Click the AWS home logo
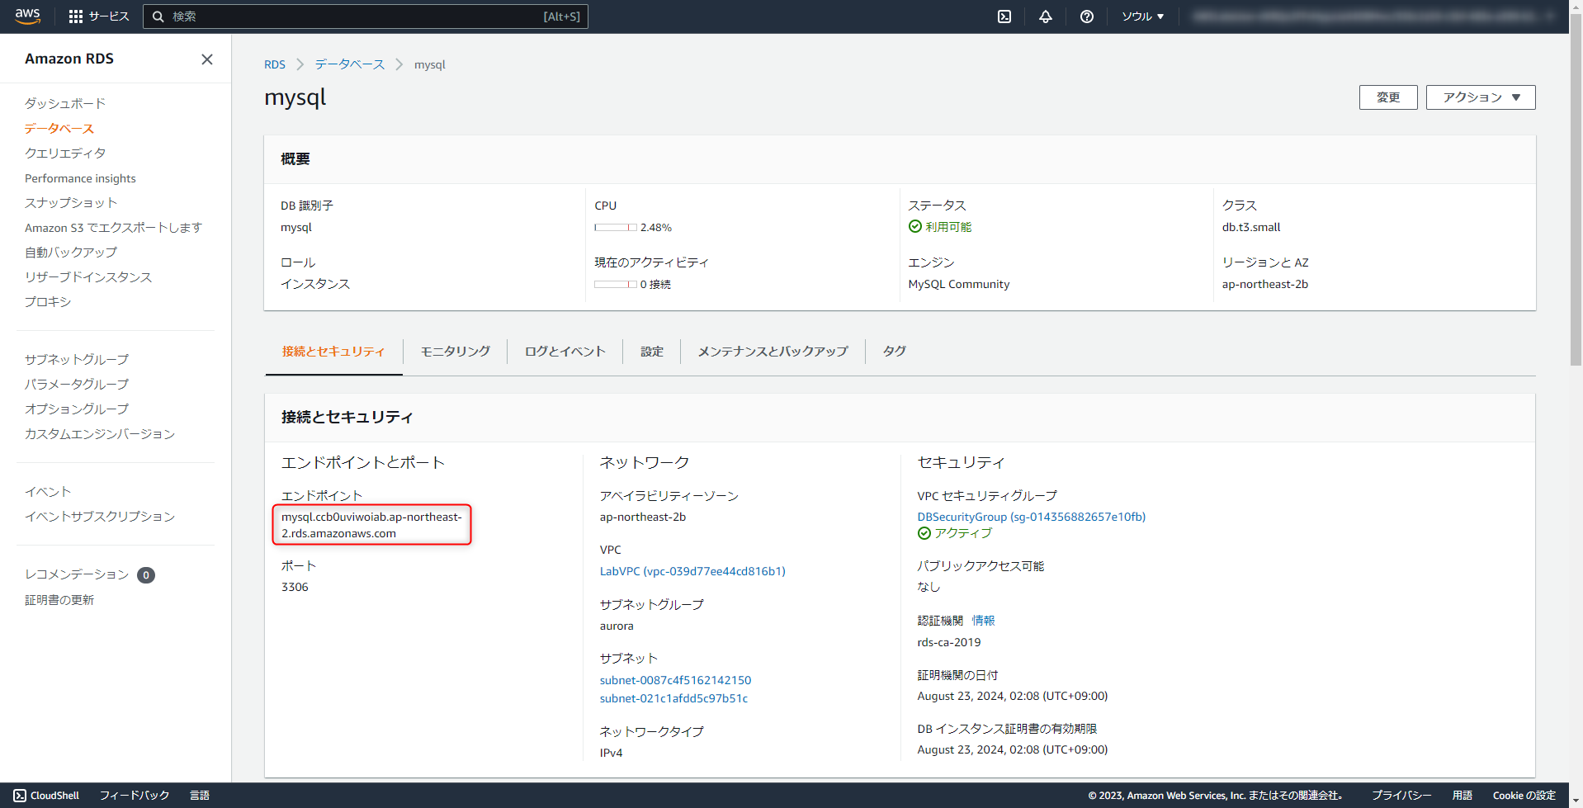Viewport: 1583px width, 808px height. tap(27, 16)
